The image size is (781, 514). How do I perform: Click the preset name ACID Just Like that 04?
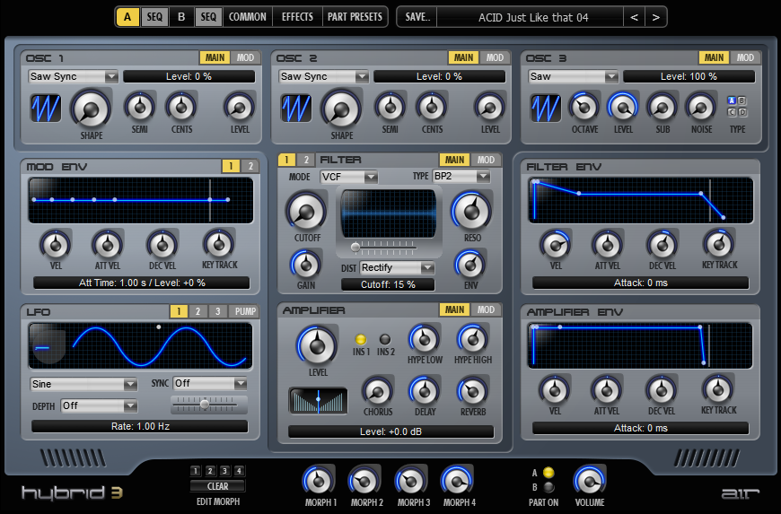point(533,17)
